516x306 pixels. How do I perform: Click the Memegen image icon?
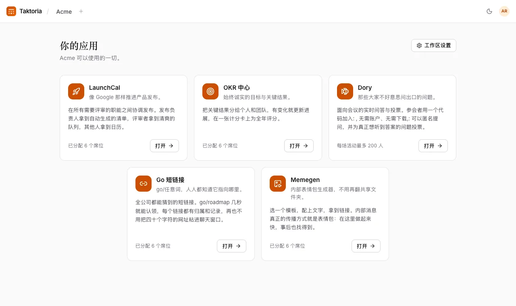tap(278, 184)
